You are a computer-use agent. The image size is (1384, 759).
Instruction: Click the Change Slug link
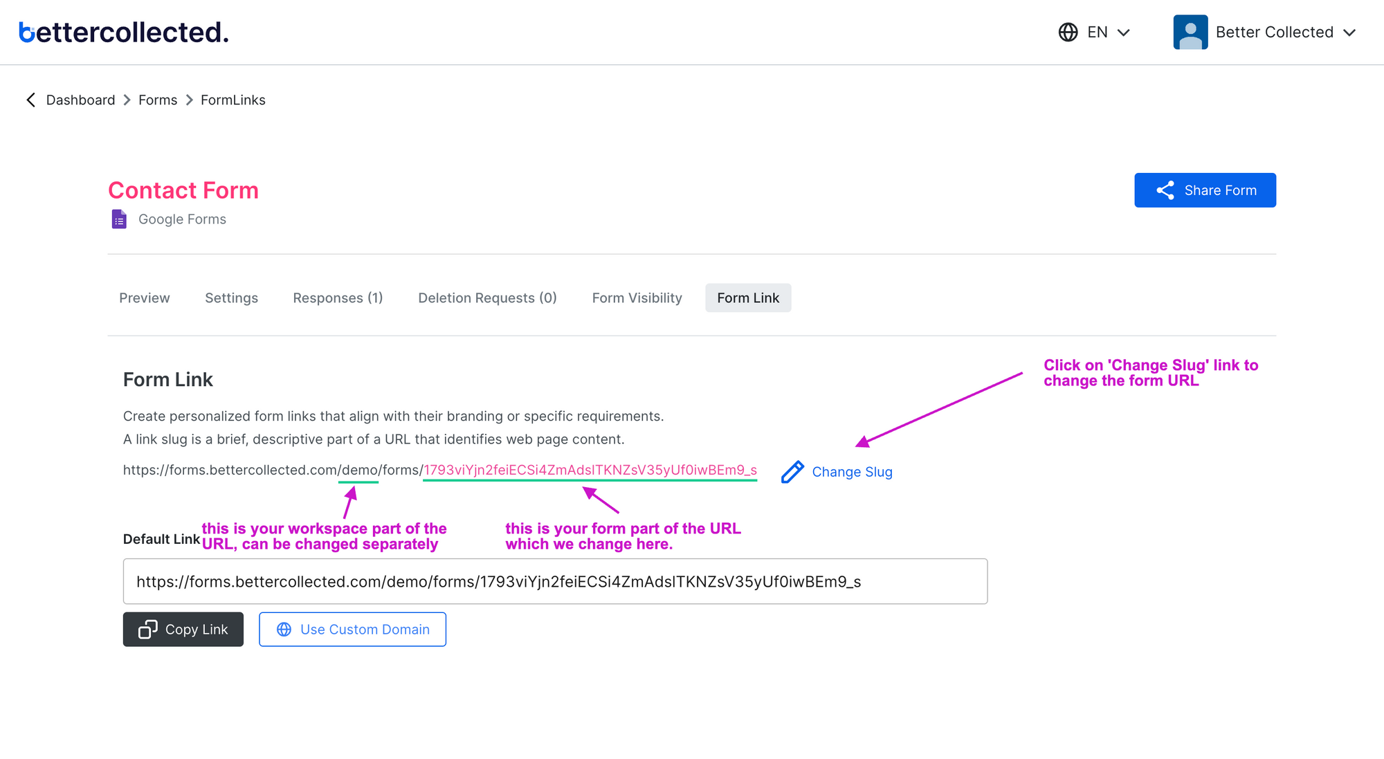point(852,471)
